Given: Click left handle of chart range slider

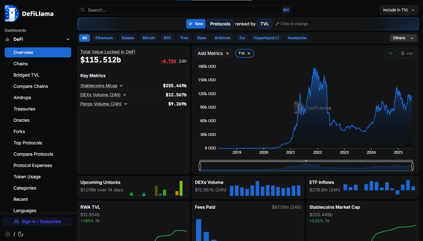Looking at the screenshot, I should click(x=200, y=166).
